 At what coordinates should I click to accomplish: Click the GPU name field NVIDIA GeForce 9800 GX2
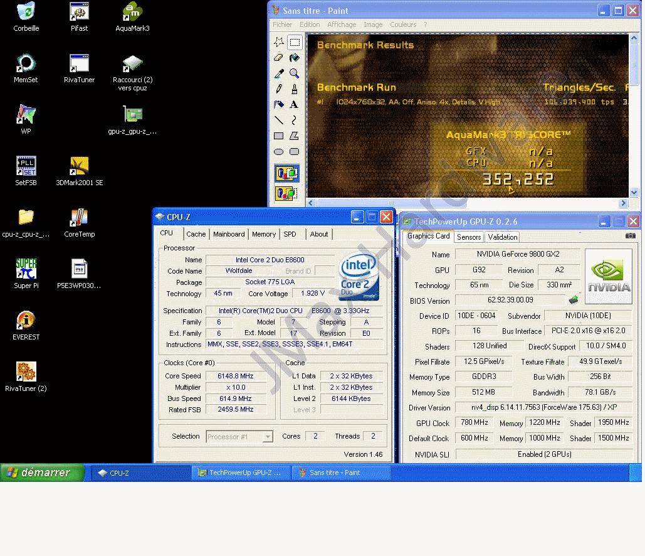pos(518,254)
